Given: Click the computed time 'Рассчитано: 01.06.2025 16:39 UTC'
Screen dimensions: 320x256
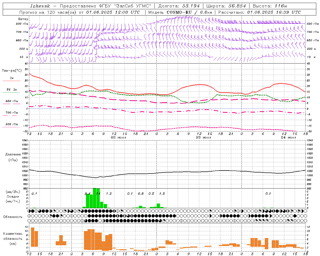Looking at the screenshot, I should pos(259,12).
